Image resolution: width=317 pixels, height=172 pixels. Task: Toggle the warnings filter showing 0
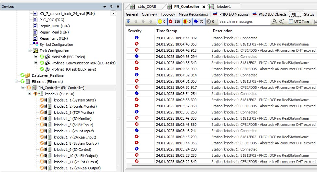pos(162,21)
